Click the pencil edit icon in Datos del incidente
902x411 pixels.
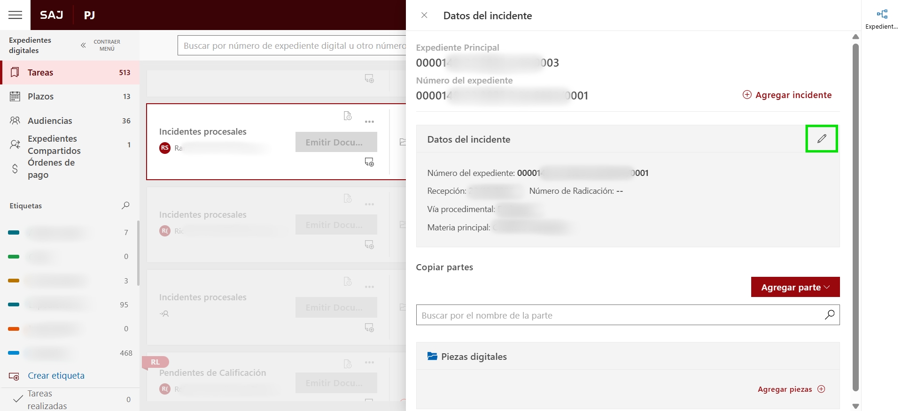pyautogui.click(x=822, y=138)
